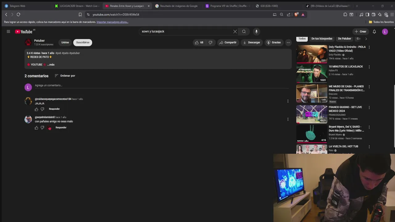Click the Crear button
This screenshot has width=395, height=222.
tap(360, 31)
